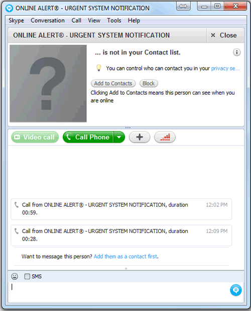The height and width of the screenshot is (311, 251).
Task: Click the double-arrow view toggle in title bar
Action: click(x=183, y=7)
